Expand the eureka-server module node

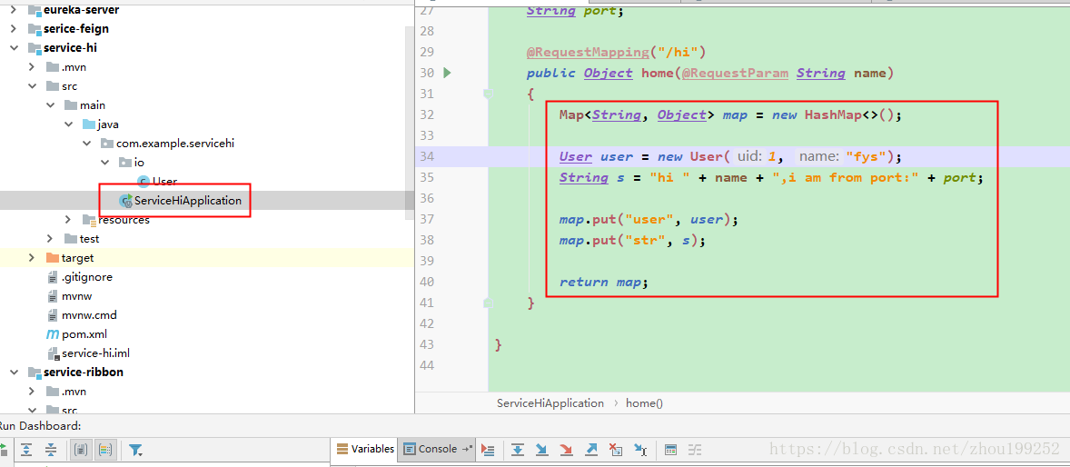(14, 10)
